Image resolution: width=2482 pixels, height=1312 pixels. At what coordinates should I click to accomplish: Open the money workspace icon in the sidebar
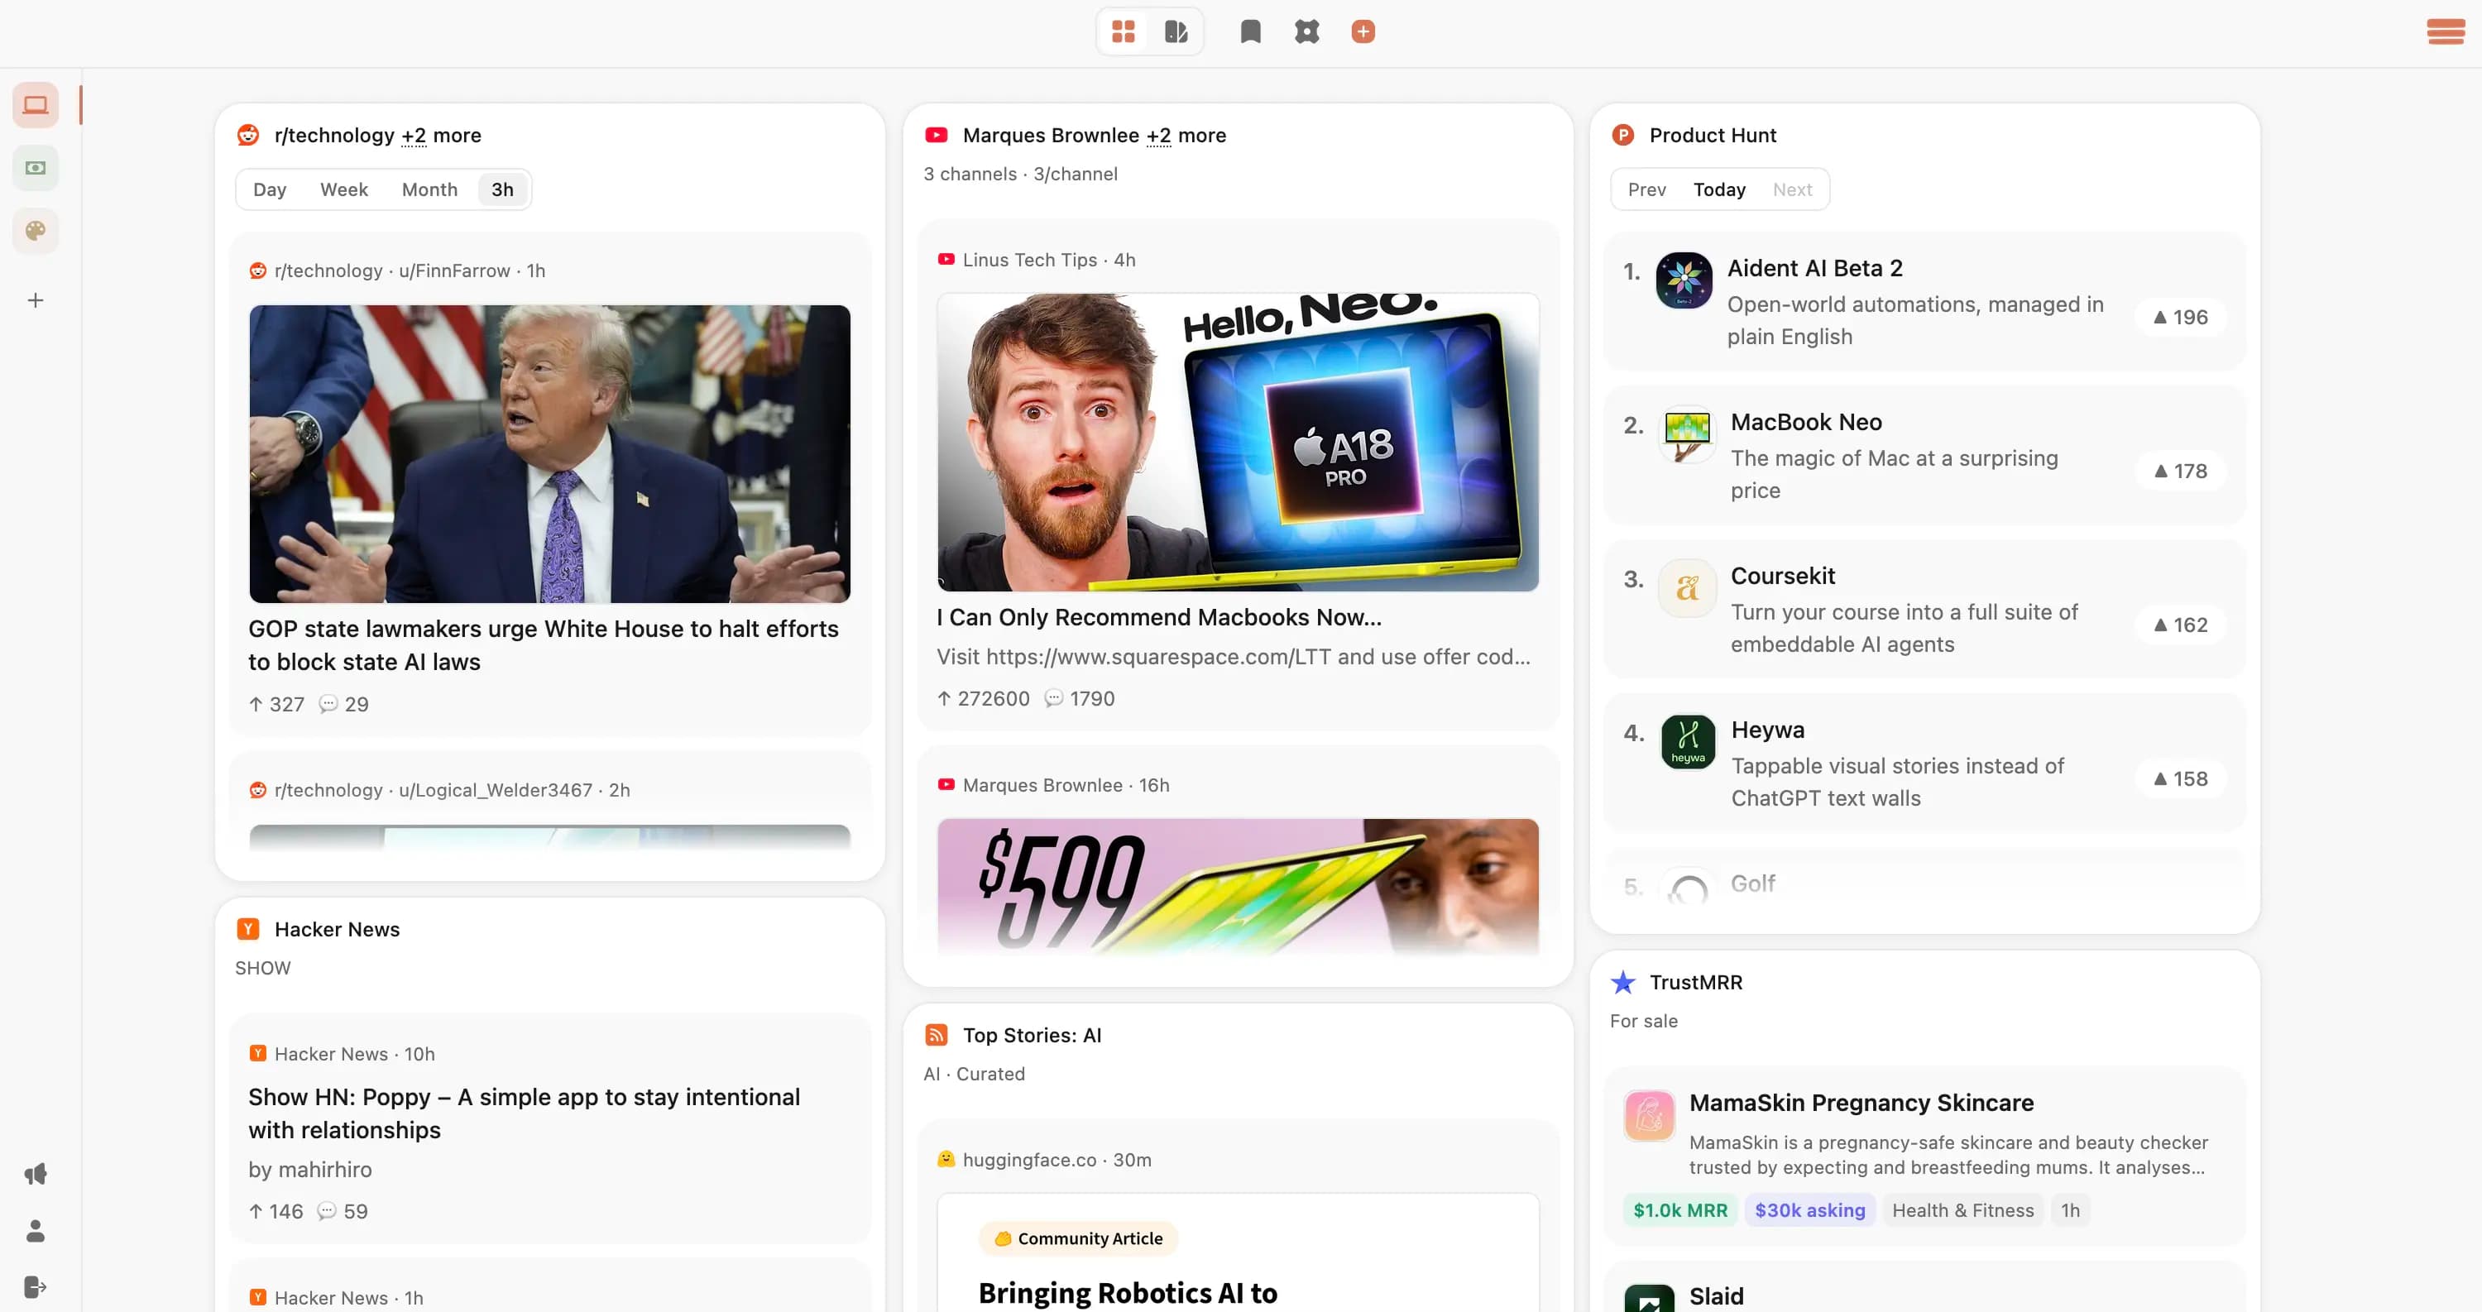(x=35, y=166)
